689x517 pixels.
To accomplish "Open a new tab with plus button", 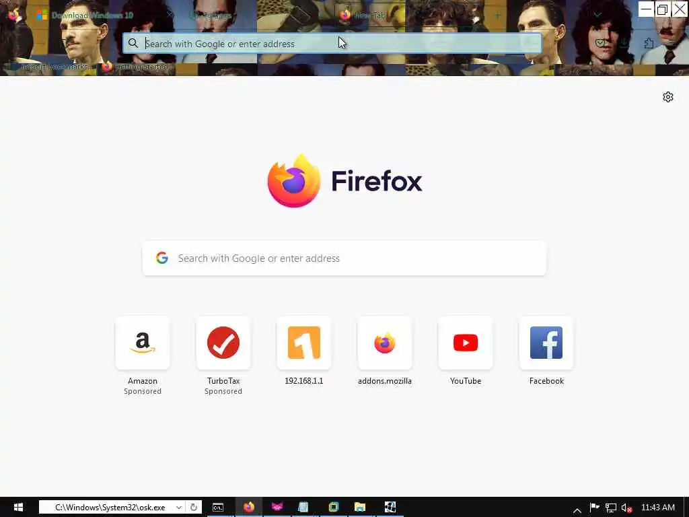I will click(x=498, y=16).
